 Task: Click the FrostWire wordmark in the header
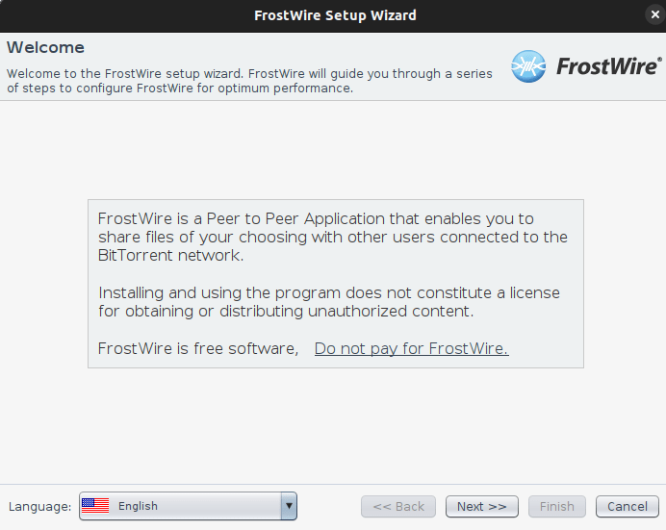(x=609, y=66)
